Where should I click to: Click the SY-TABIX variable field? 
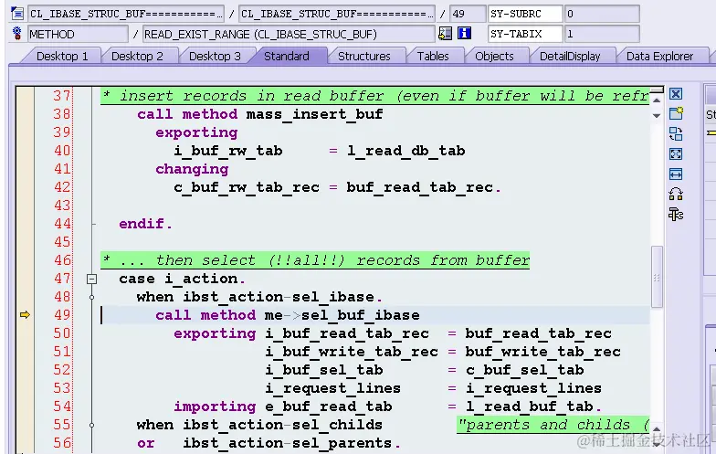(x=525, y=34)
